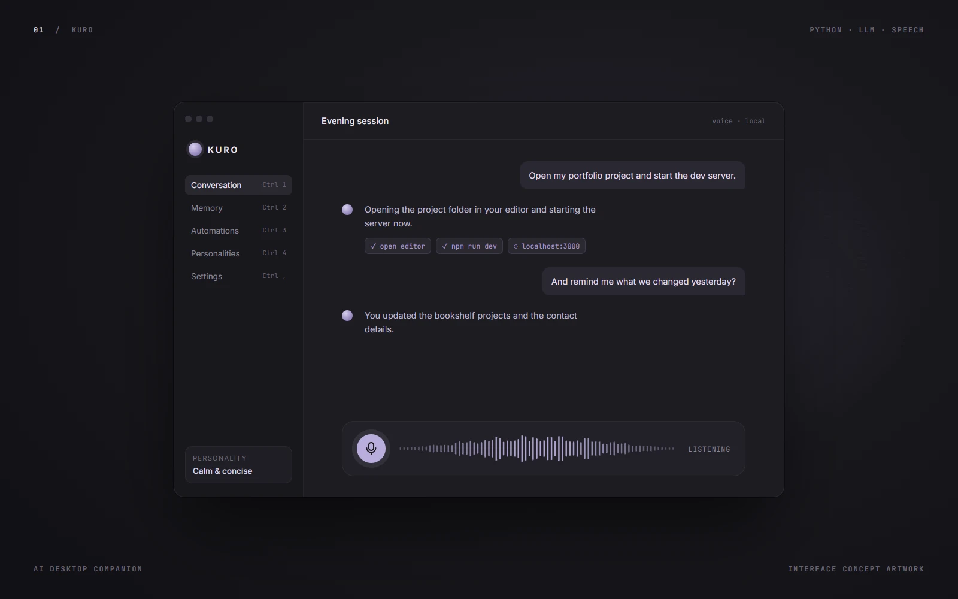Viewport: 958px width, 599px height.
Task: Go to Automations in sidebar
Action: tap(238, 231)
